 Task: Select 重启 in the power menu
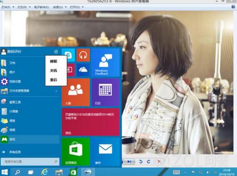54,79
